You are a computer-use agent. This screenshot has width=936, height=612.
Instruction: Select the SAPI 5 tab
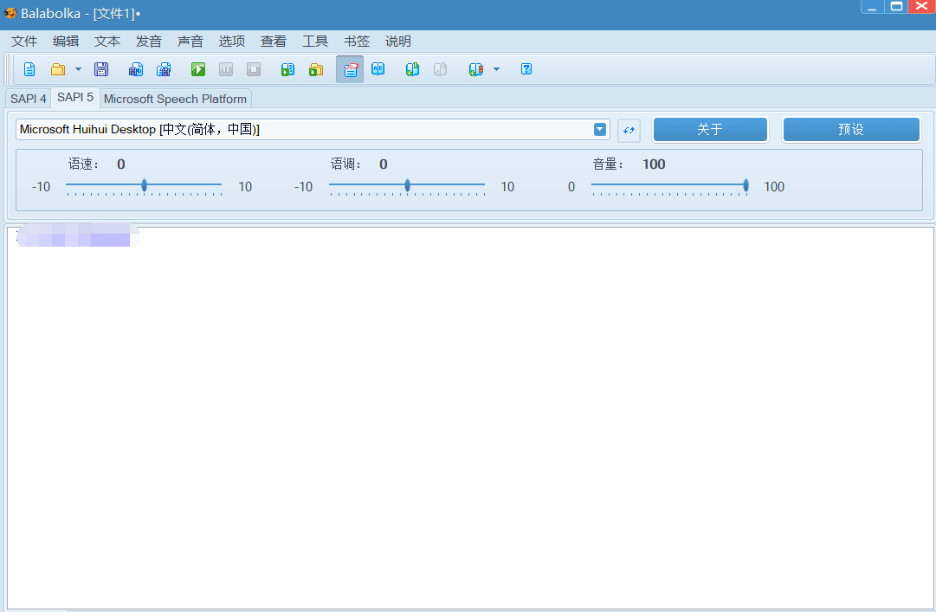(x=75, y=97)
